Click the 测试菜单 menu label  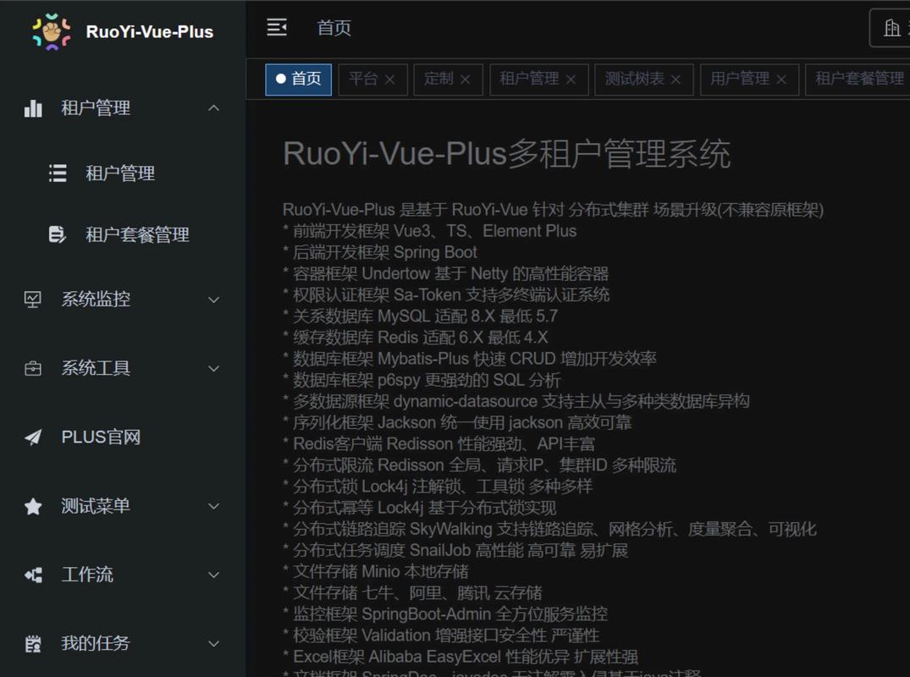coord(96,506)
